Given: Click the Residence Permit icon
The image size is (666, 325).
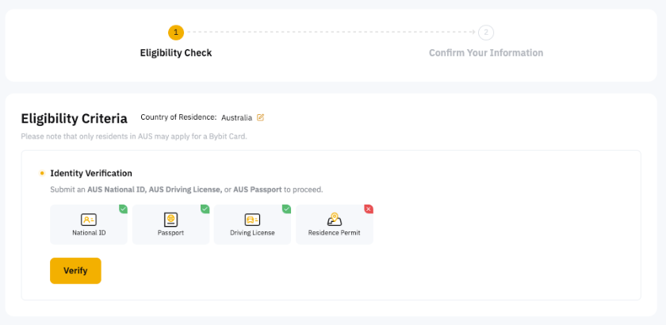Looking at the screenshot, I should (335, 220).
